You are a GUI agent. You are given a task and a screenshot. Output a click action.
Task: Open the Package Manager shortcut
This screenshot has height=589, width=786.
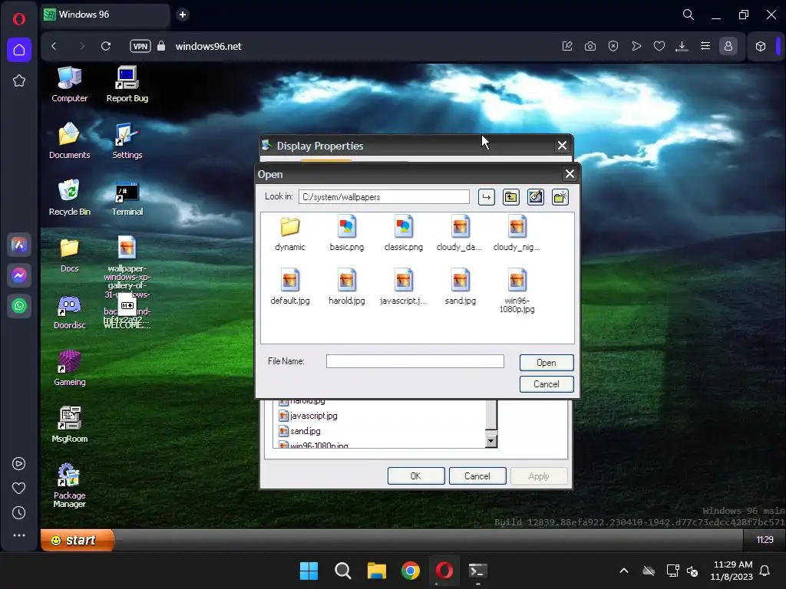click(x=69, y=485)
